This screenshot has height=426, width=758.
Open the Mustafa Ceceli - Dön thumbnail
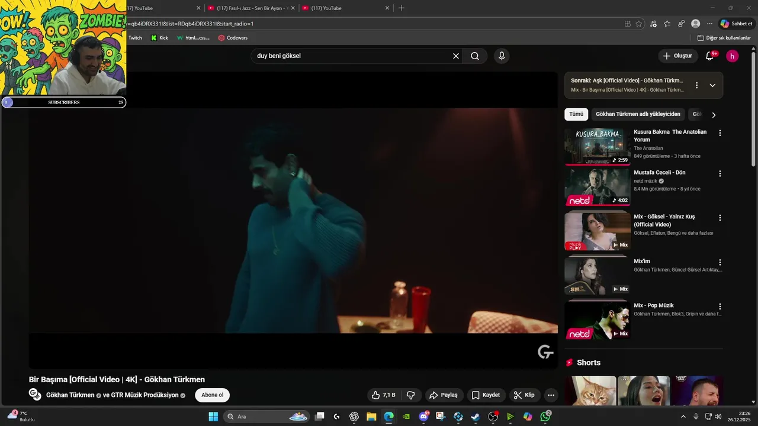tap(598, 187)
